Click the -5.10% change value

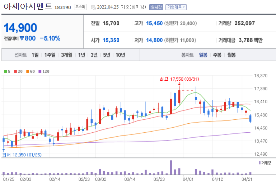[50, 38]
